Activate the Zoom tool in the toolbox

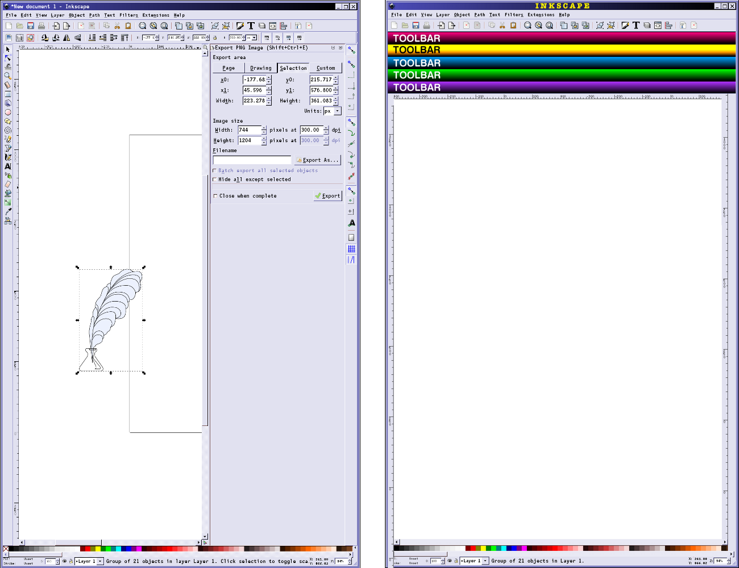pyautogui.click(x=7, y=74)
